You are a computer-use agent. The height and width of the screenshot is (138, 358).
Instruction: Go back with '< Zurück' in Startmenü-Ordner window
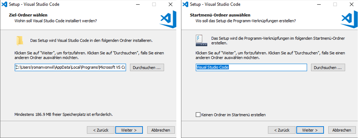[282, 130]
